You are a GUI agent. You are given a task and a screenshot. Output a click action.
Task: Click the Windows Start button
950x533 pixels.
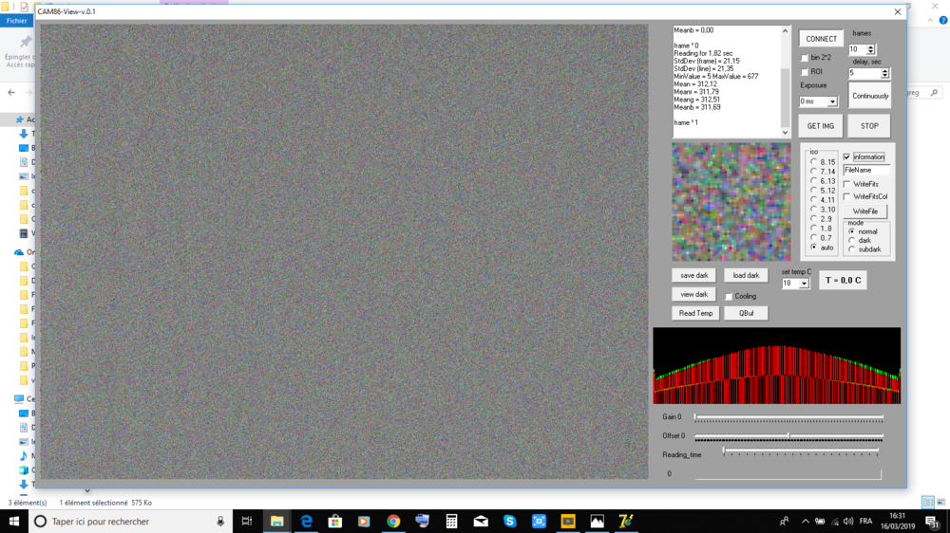click(14, 521)
